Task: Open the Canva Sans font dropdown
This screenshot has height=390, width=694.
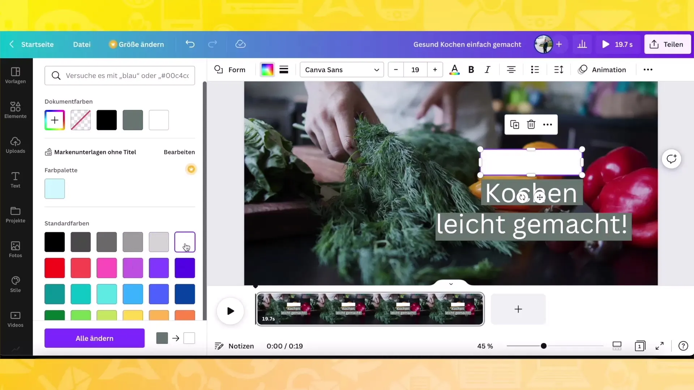Action: [x=342, y=70]
